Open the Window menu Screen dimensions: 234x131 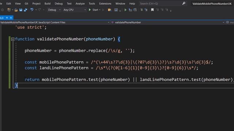click(x=120, y=4)
